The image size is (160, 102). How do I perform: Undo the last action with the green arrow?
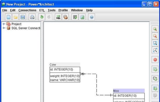click(42, 17)
